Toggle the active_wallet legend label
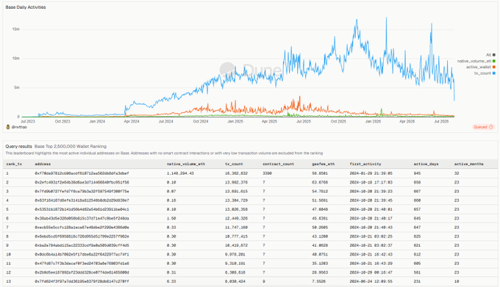 point(479,67)
